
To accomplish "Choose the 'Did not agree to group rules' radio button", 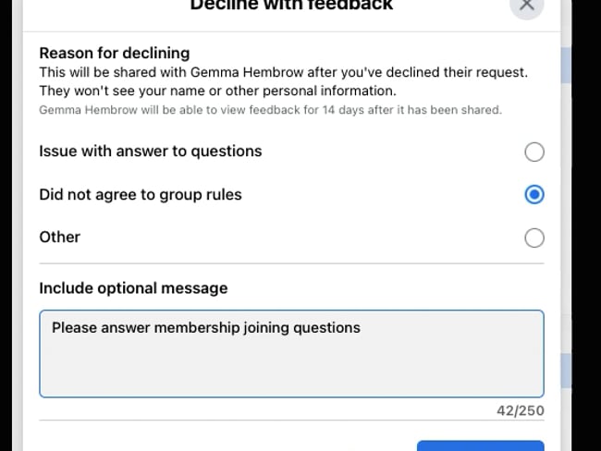I will click(534, 195).
